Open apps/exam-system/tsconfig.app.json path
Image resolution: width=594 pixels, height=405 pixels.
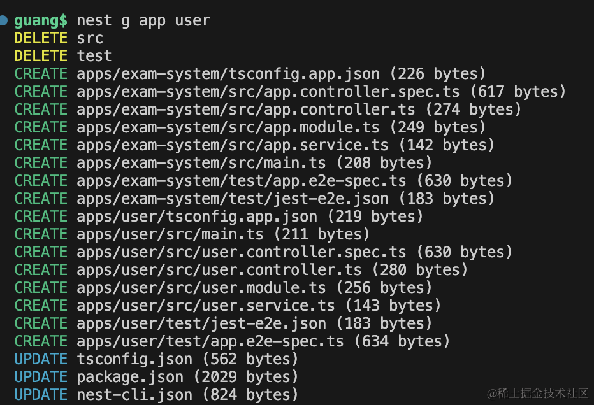(228, 74)
